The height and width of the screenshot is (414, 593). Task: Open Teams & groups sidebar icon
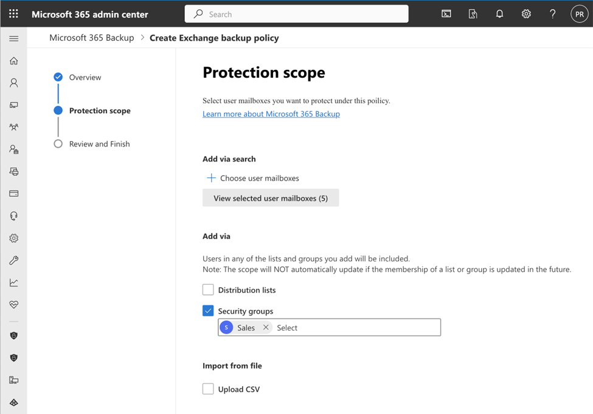13,127
